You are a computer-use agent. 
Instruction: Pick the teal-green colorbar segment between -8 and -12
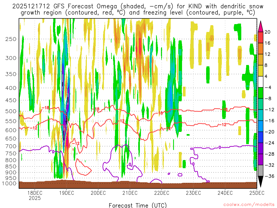[x=260, y=104]
